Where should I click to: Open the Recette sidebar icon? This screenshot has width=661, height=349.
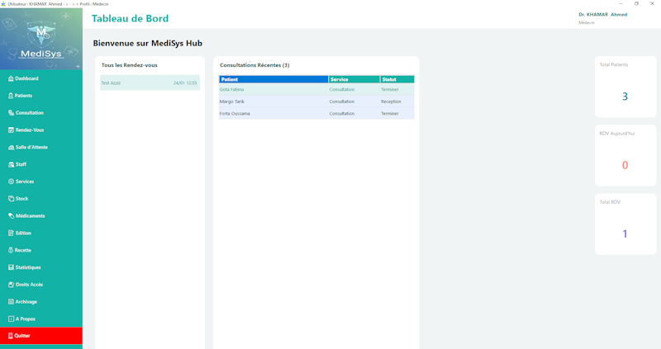[11, 250]
